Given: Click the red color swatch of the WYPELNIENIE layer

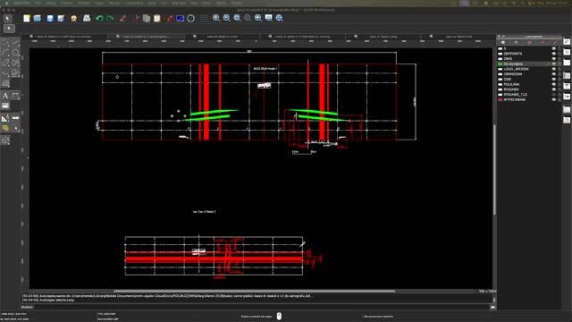Looking at the screenshot, I should click(x=500, y=99).
